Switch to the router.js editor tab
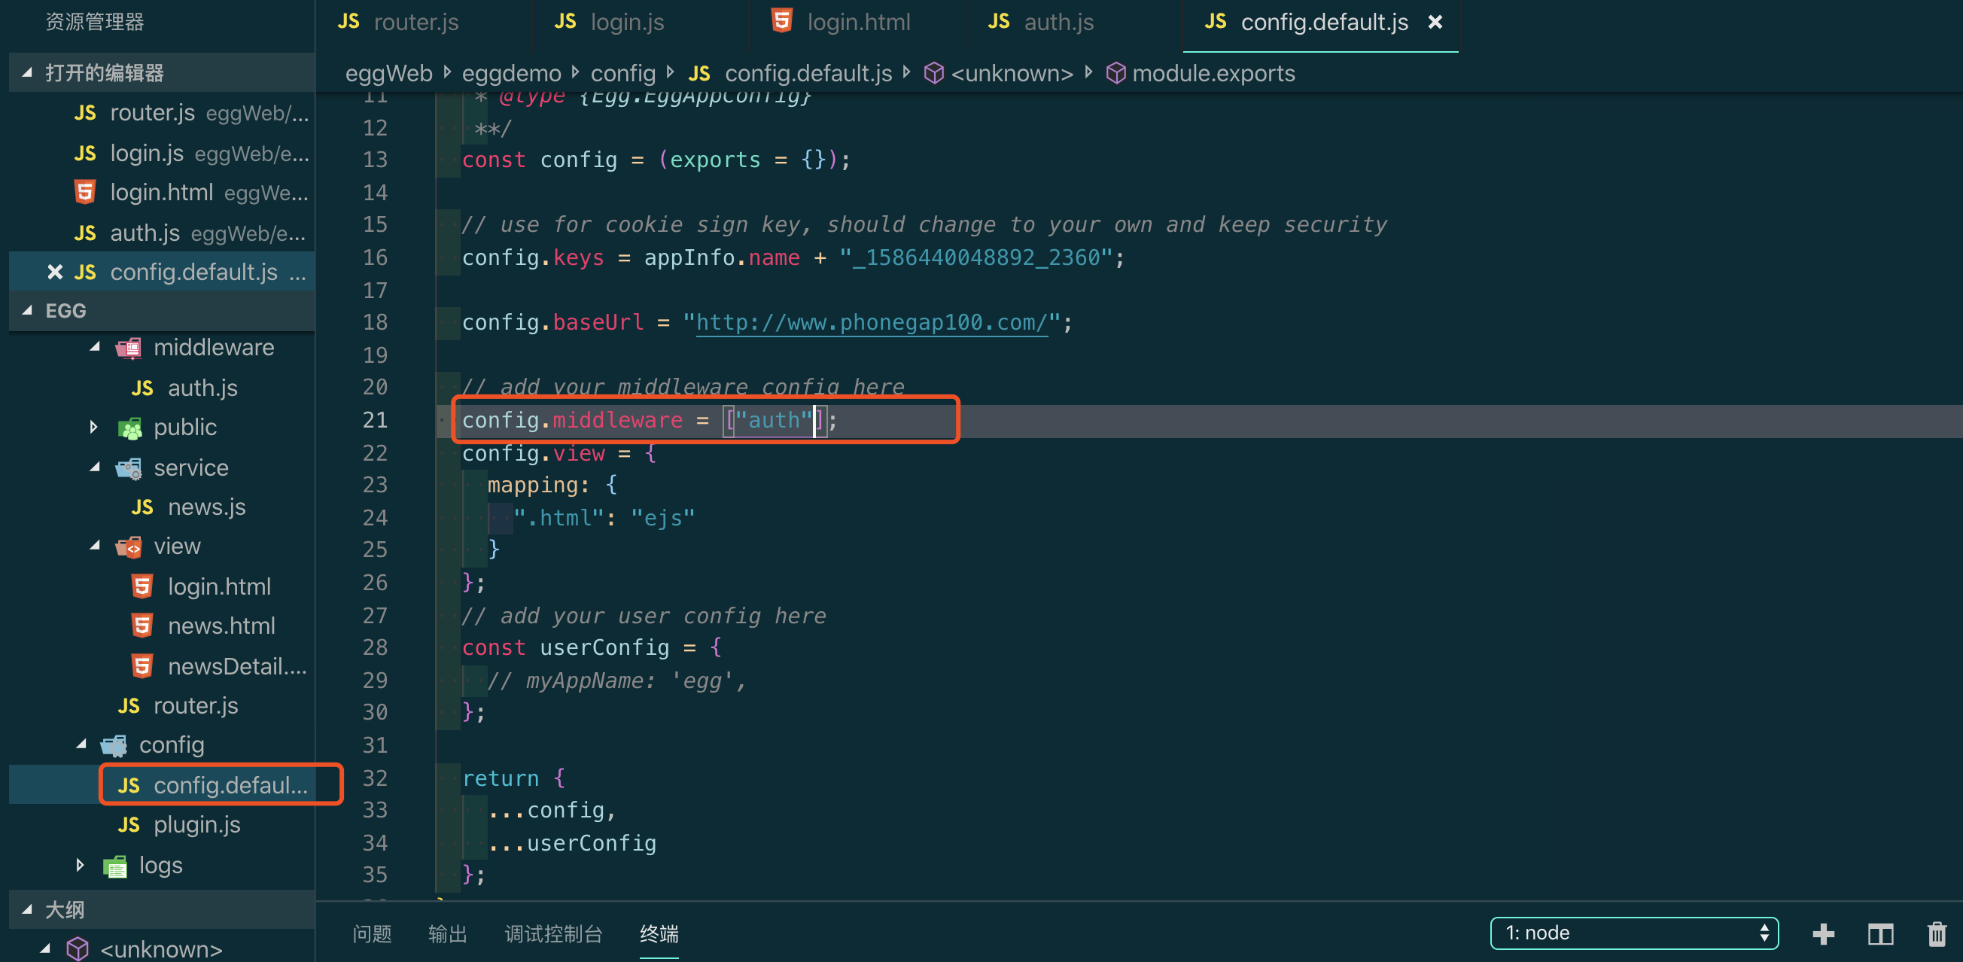The height and width of the screenshot is (962, 1963). point(415,22)
